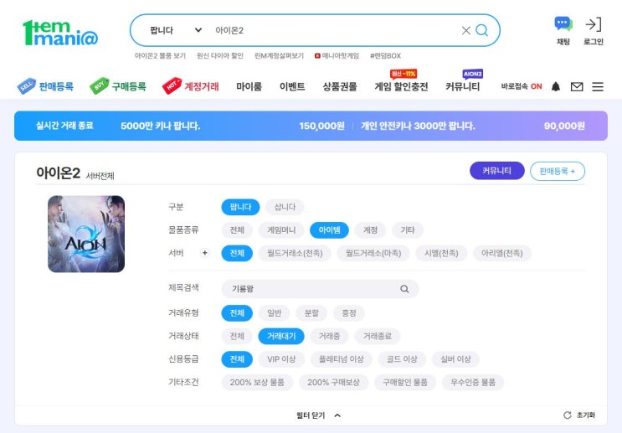Viewport: 622px width, 433px height.
Task: Select 아이템 item type
Action: (x=329, y=229)
